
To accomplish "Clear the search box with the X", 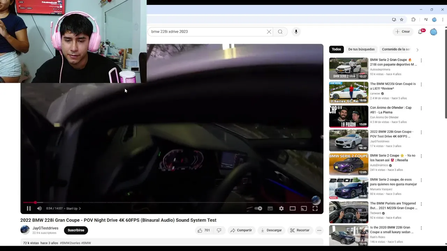I will (269, 32).
